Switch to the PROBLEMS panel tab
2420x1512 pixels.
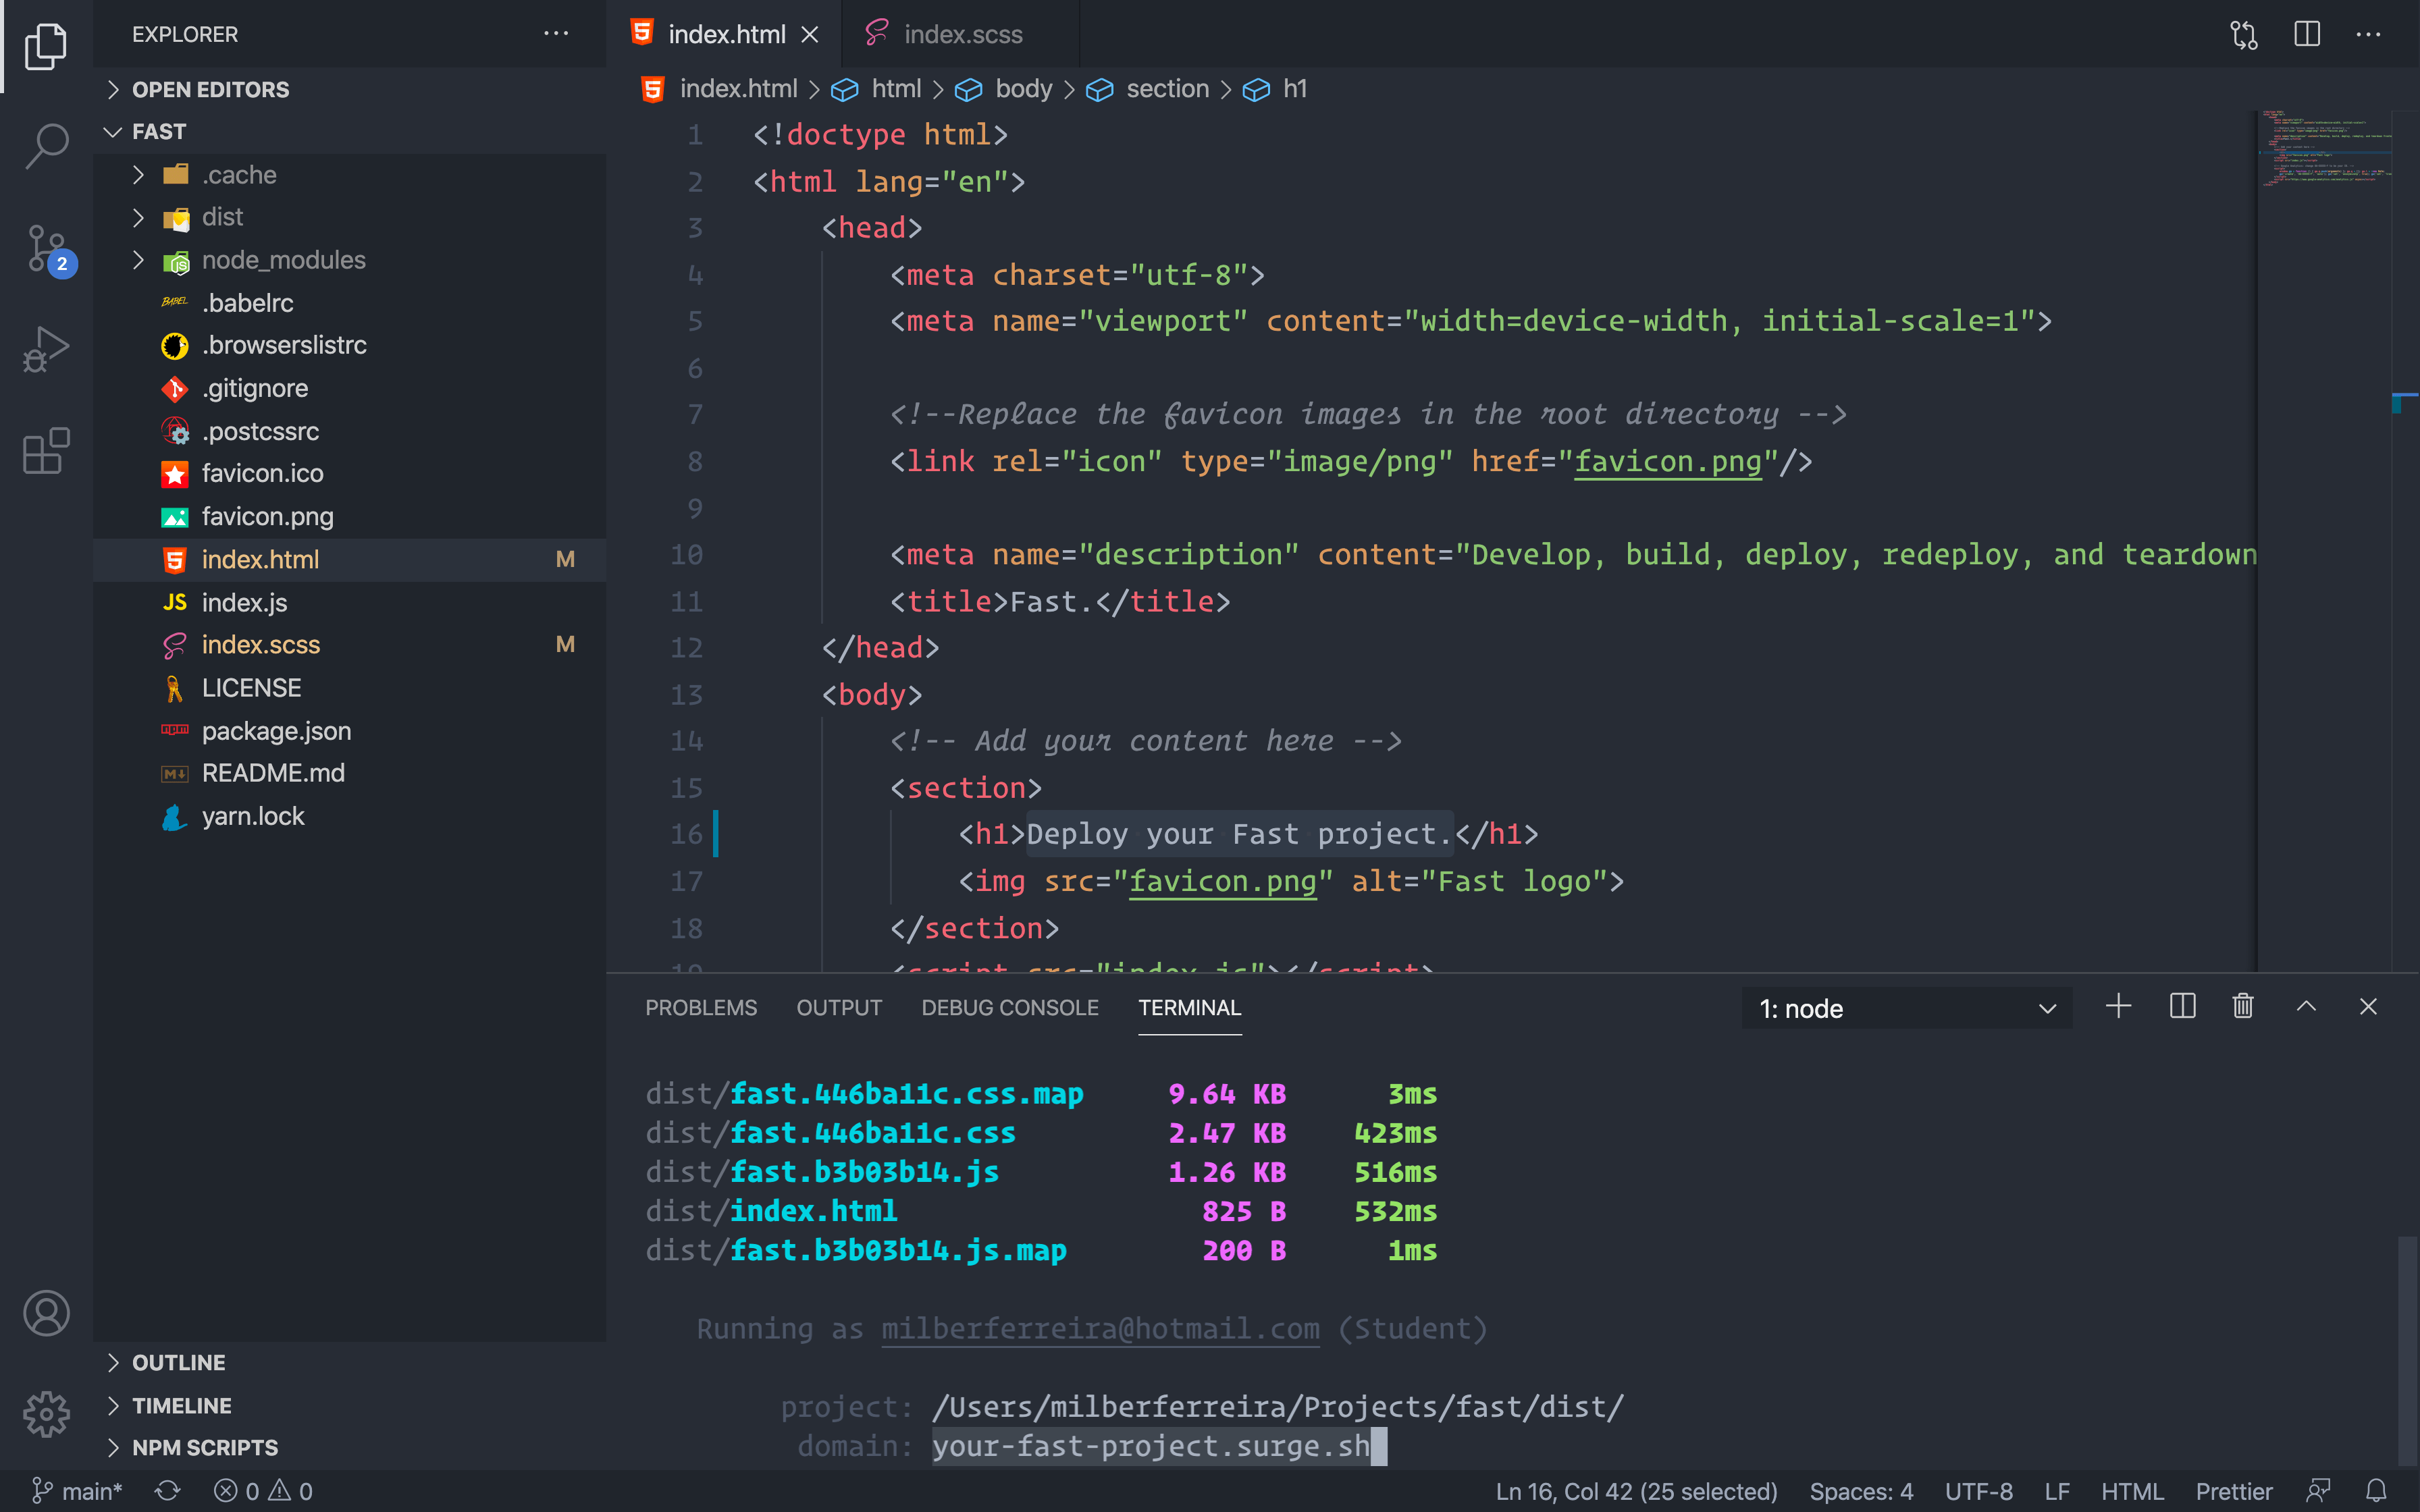(x=700, y=1008)
